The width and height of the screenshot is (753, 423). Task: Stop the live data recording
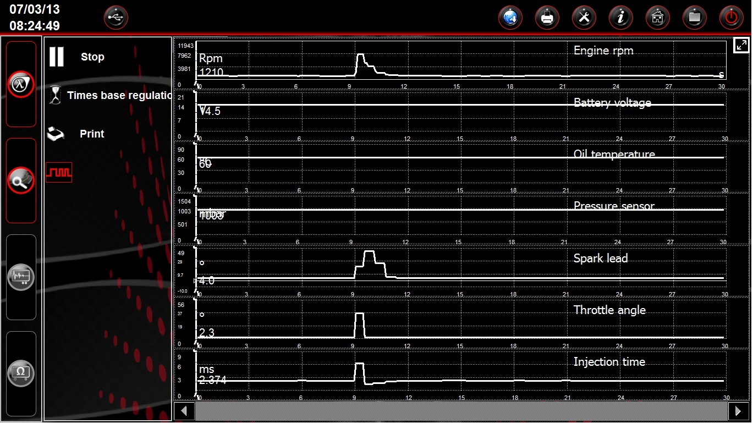pyautogui.click(x=77, y=57)
